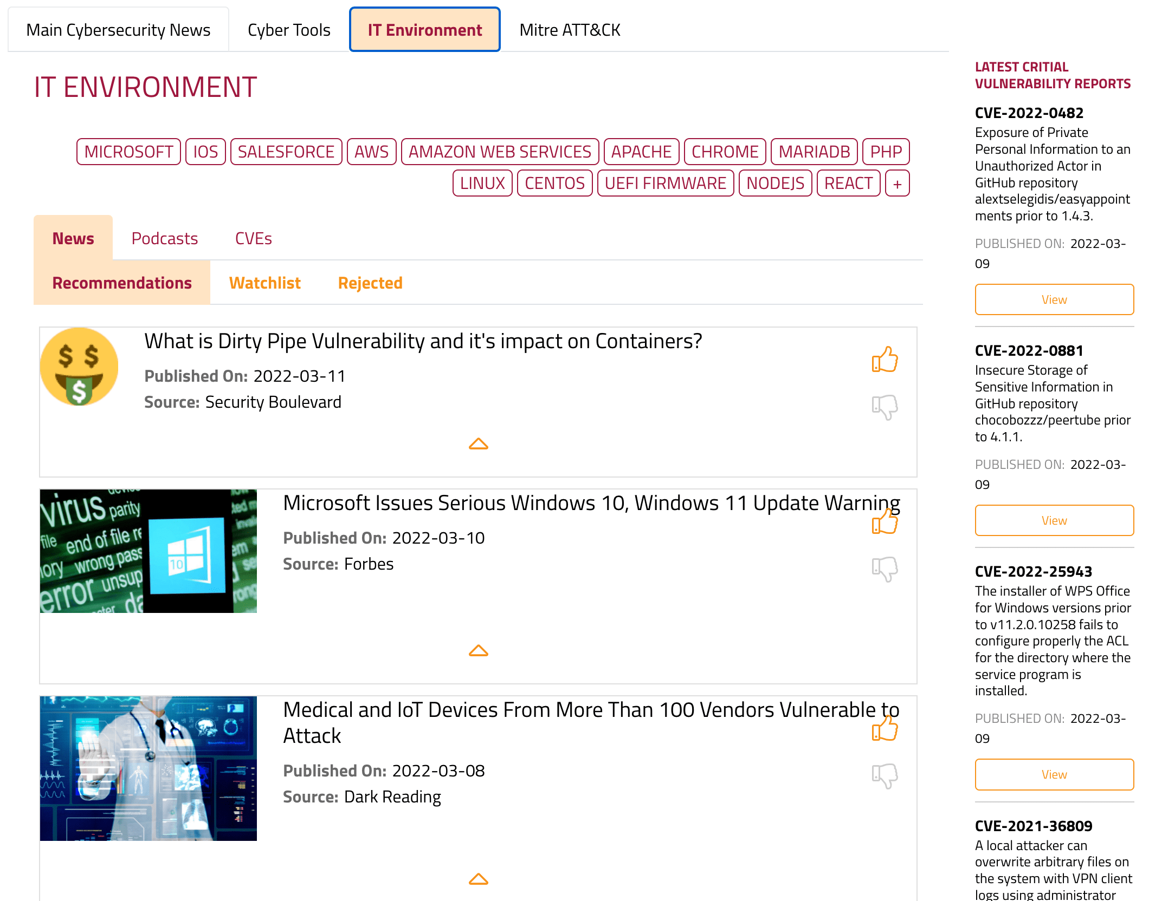Viewport: 1149px width, 901px height.
Task: Click Latest Critial Vulnerability Reports heading
Action: click(x=1053, y=75)
